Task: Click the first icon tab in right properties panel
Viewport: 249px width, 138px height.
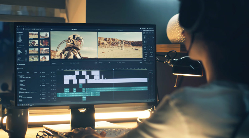Action: (x=144, y=33)
